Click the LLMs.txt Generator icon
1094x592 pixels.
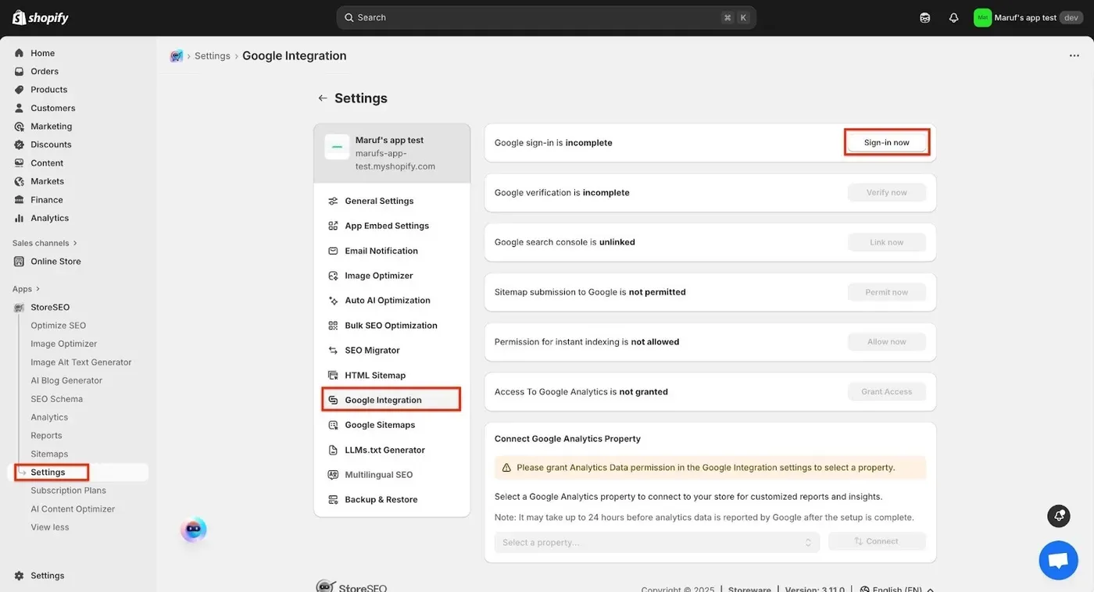[333, 450]
